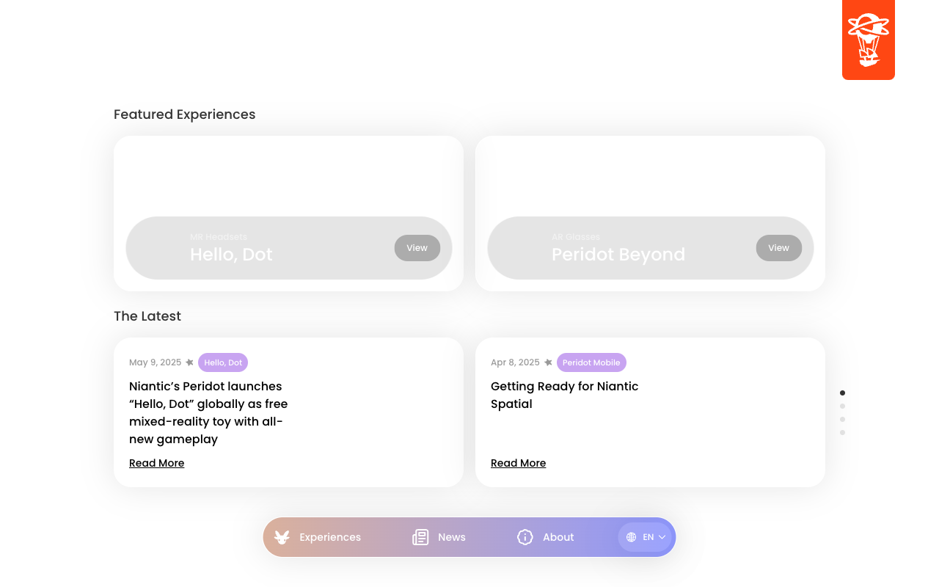View the Hello, Dot experience
Image resolution: width=939 pixels, height=587 pixels.
pos(417,248)
